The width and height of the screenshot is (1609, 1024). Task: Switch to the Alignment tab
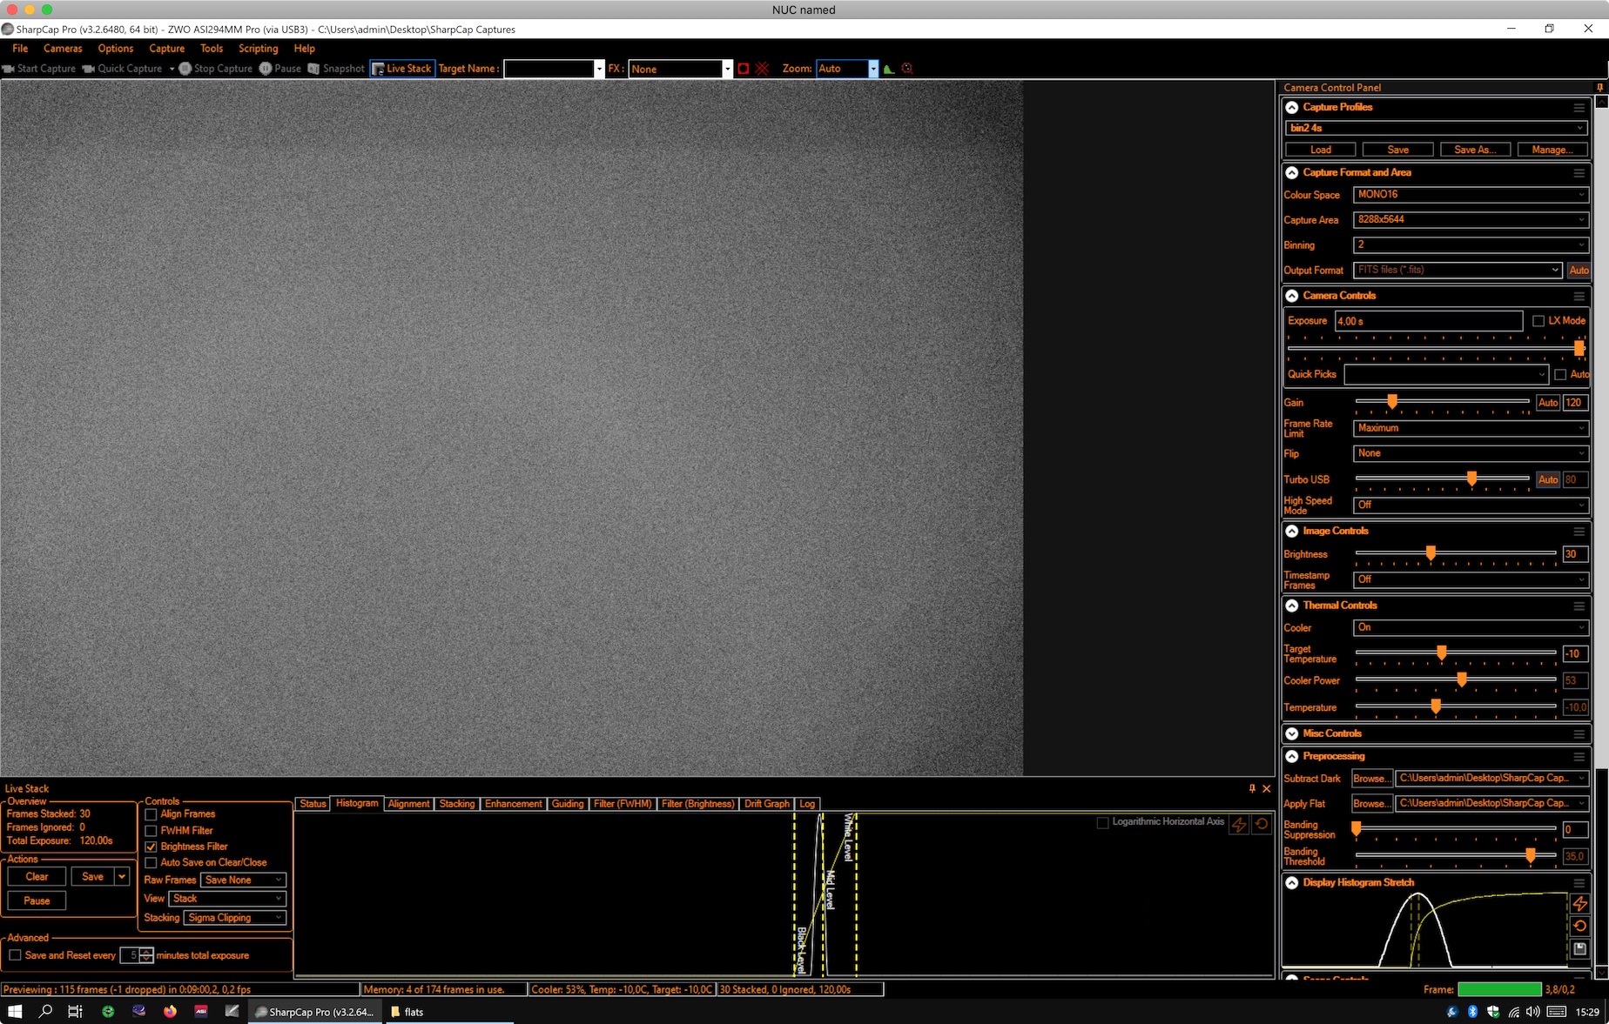[x=408, y=804]
